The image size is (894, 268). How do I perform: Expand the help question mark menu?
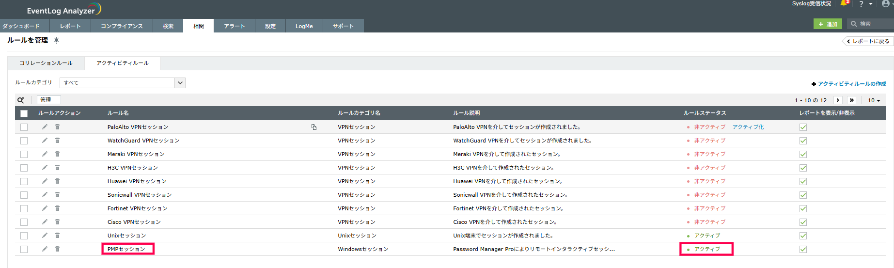point(865,4)
